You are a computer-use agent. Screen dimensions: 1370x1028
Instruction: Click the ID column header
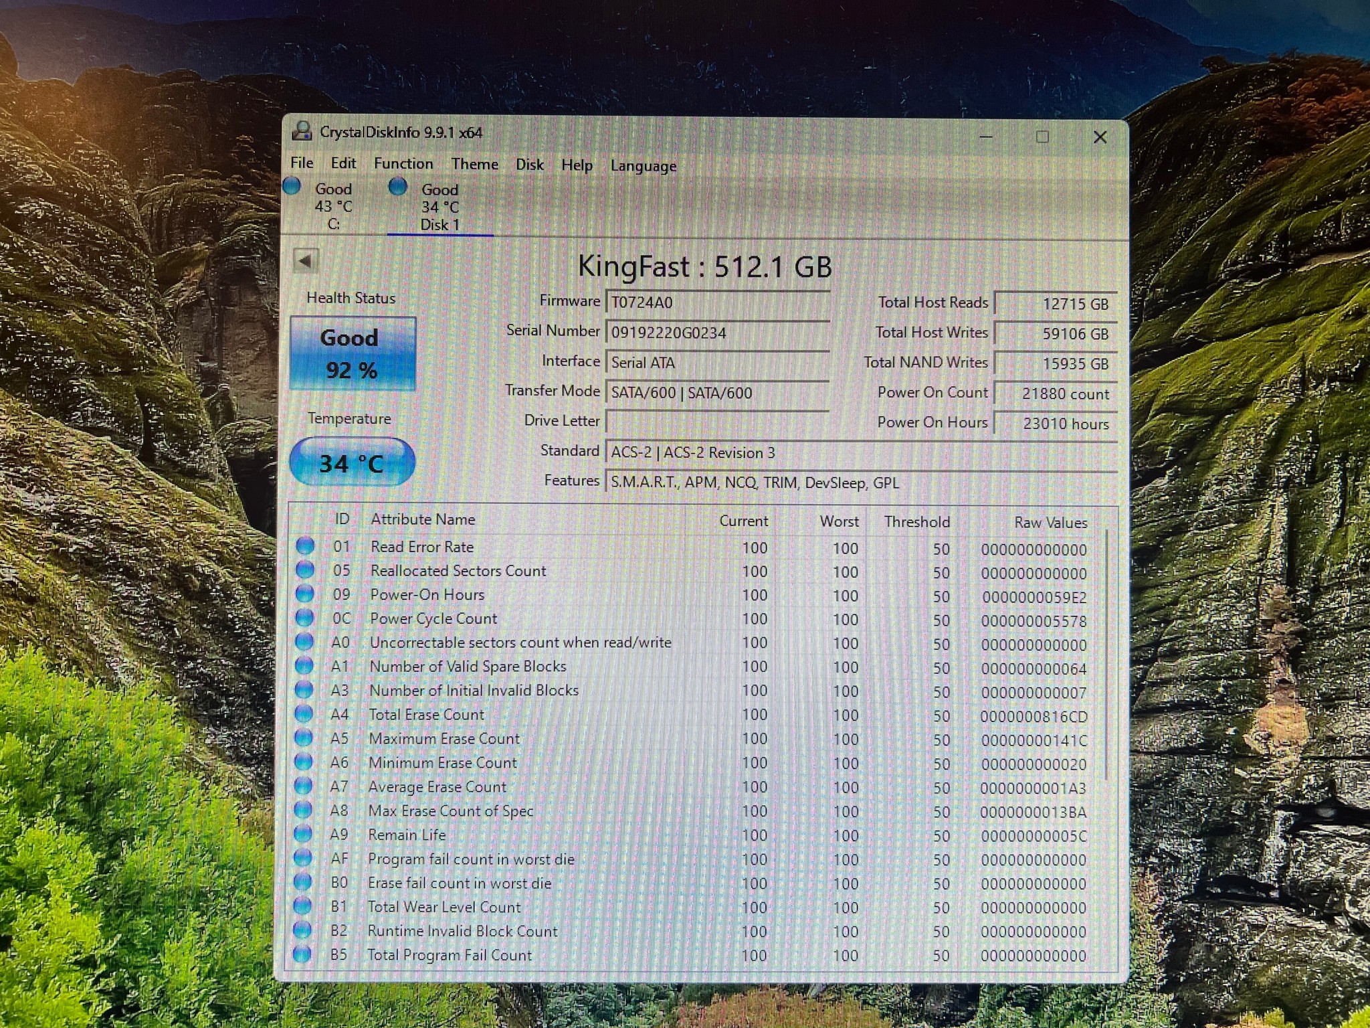pos(342,519)
